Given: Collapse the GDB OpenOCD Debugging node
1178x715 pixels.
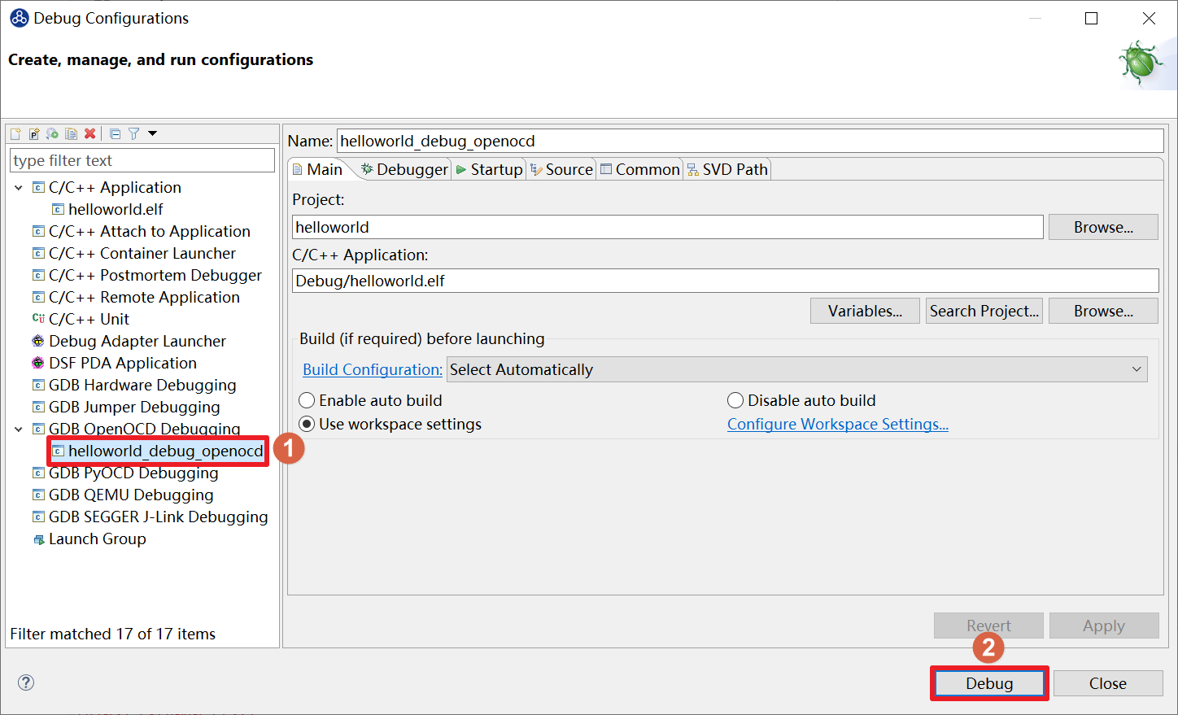Looking at the screenshot, I should pos(19,429).
